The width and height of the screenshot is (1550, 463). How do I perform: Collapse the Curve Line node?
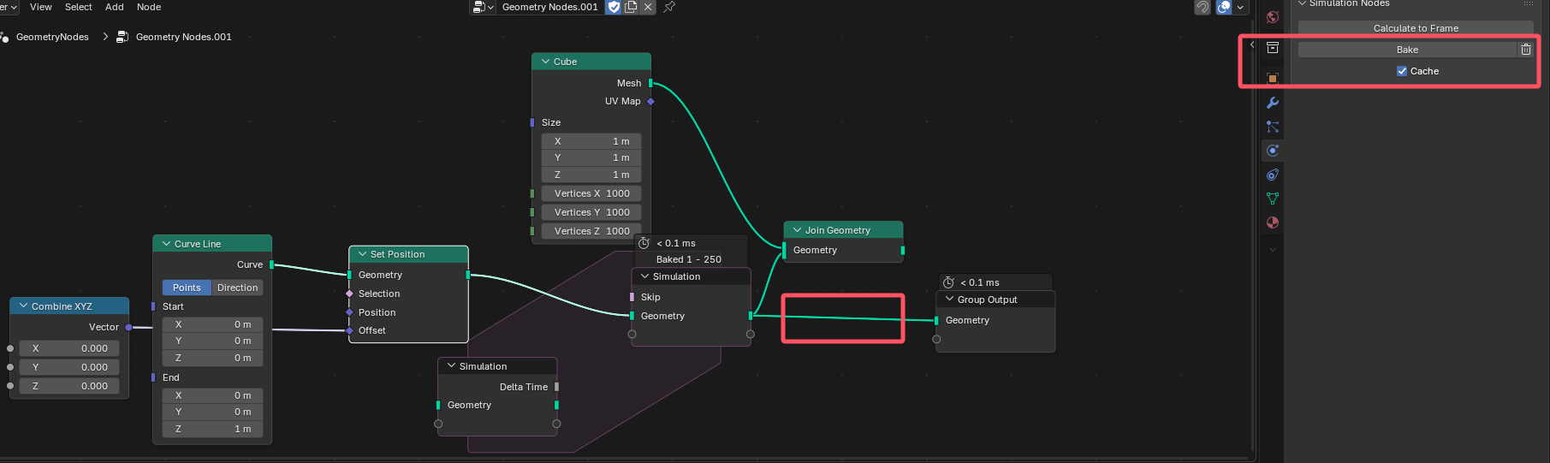[166, 244]
